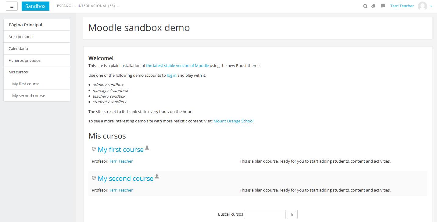Toggle the hamburger side panel button
Image resolution: width=437 pixels, height=222 pixels.
12,6
